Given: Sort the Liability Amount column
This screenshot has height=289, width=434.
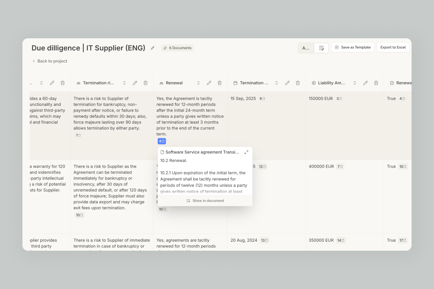Looking at the screenshot, I should pos(355,83).
